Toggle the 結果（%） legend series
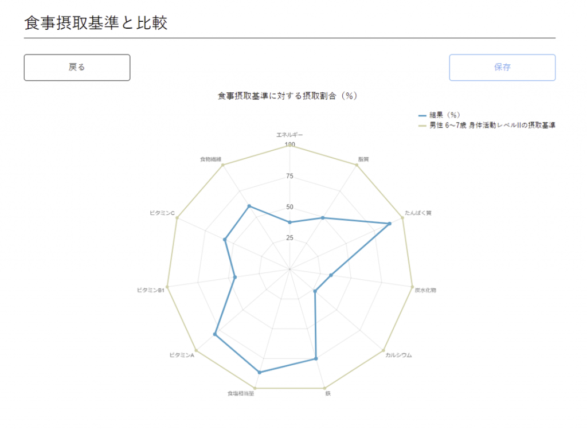The width and height of the screenshot is (587, 430). [x=445, y=115]
